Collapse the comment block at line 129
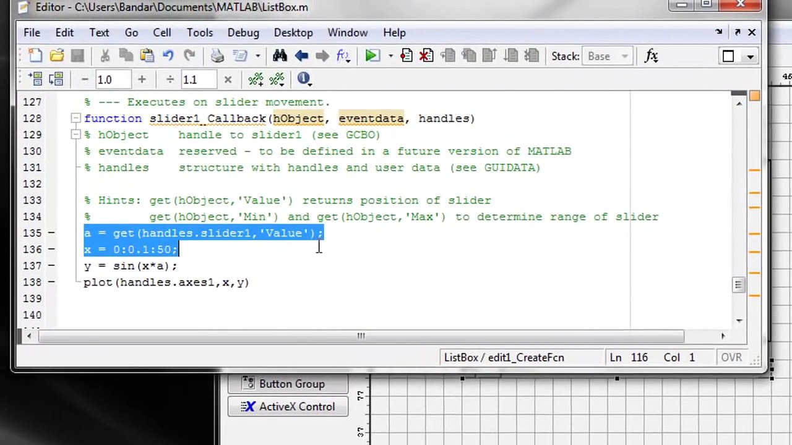Image resolution: width=792 pixels, height=445 pixels. (x=75, y=134)
